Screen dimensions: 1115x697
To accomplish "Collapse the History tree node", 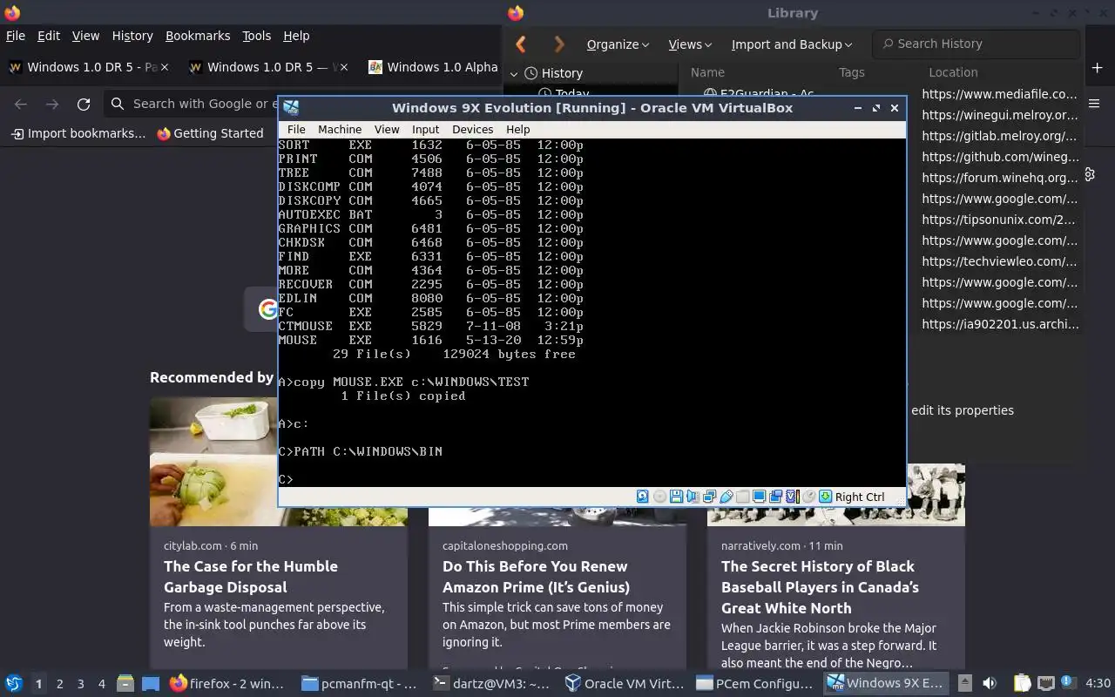I will click(514, 73).
